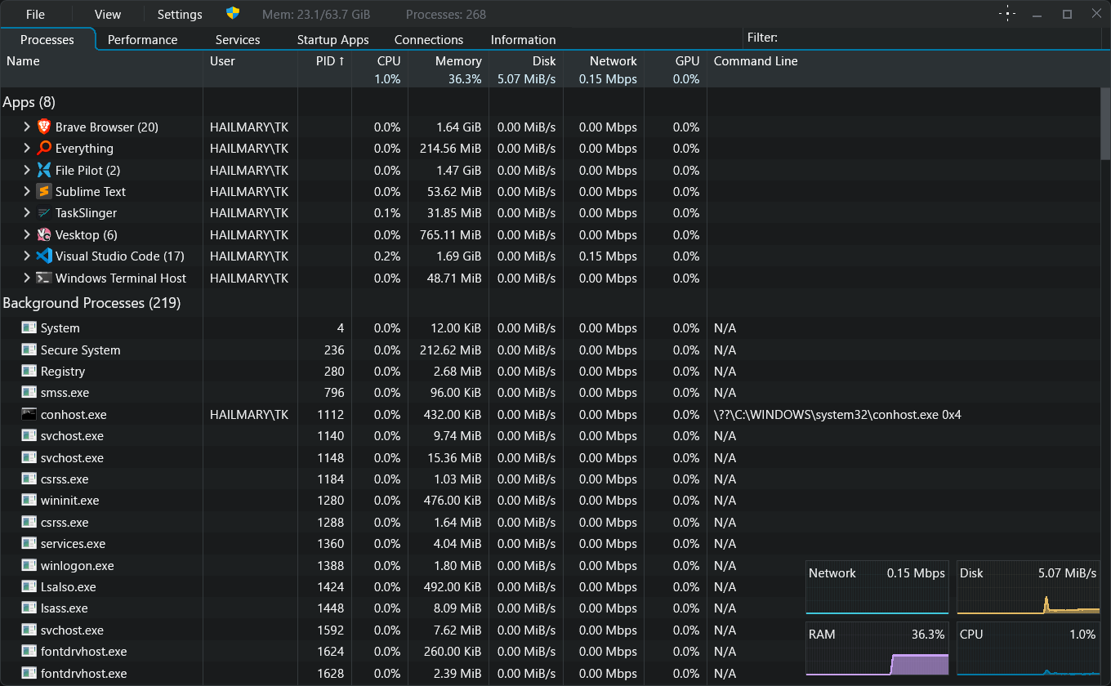
Task: Sort processes by the PID column
Action: coord(324,69)
